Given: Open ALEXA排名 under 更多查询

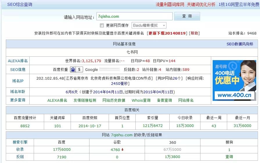Looking at the screenshot, I should (57, 100).
